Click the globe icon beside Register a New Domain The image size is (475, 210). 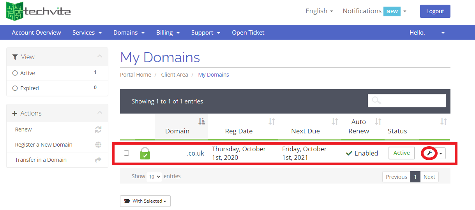tap(98, 145)
